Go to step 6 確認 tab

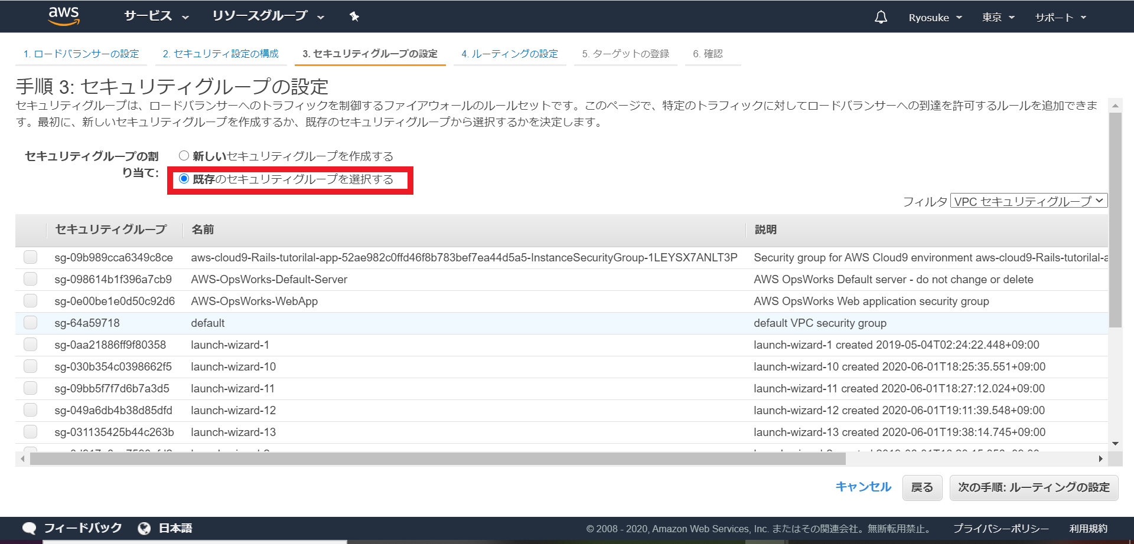click(708, 54)
